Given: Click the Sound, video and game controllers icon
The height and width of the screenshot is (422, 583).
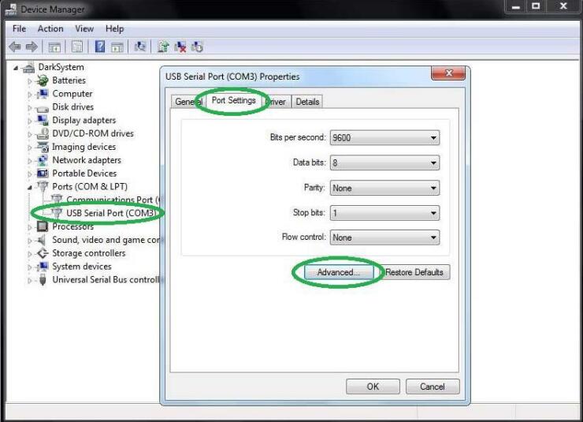Looking at the screenshot, I should (x=43, y=240).
